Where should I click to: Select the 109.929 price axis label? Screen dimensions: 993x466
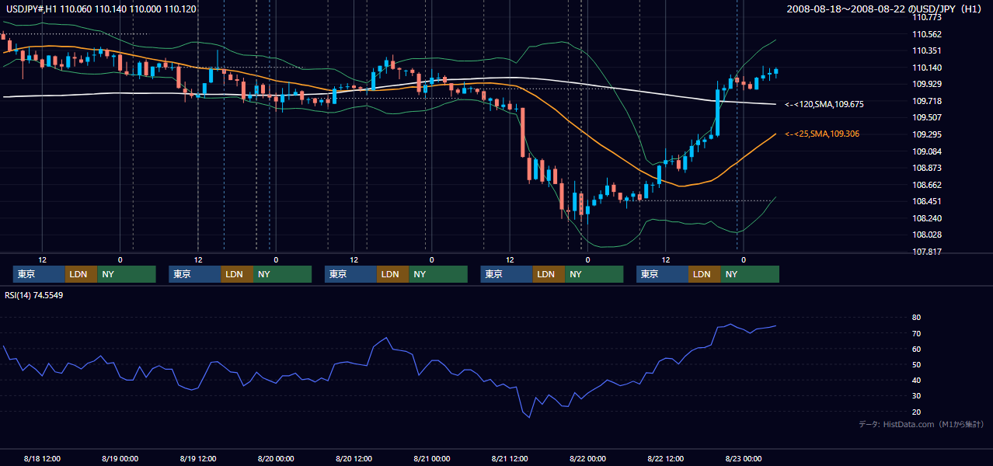point(929,84)
